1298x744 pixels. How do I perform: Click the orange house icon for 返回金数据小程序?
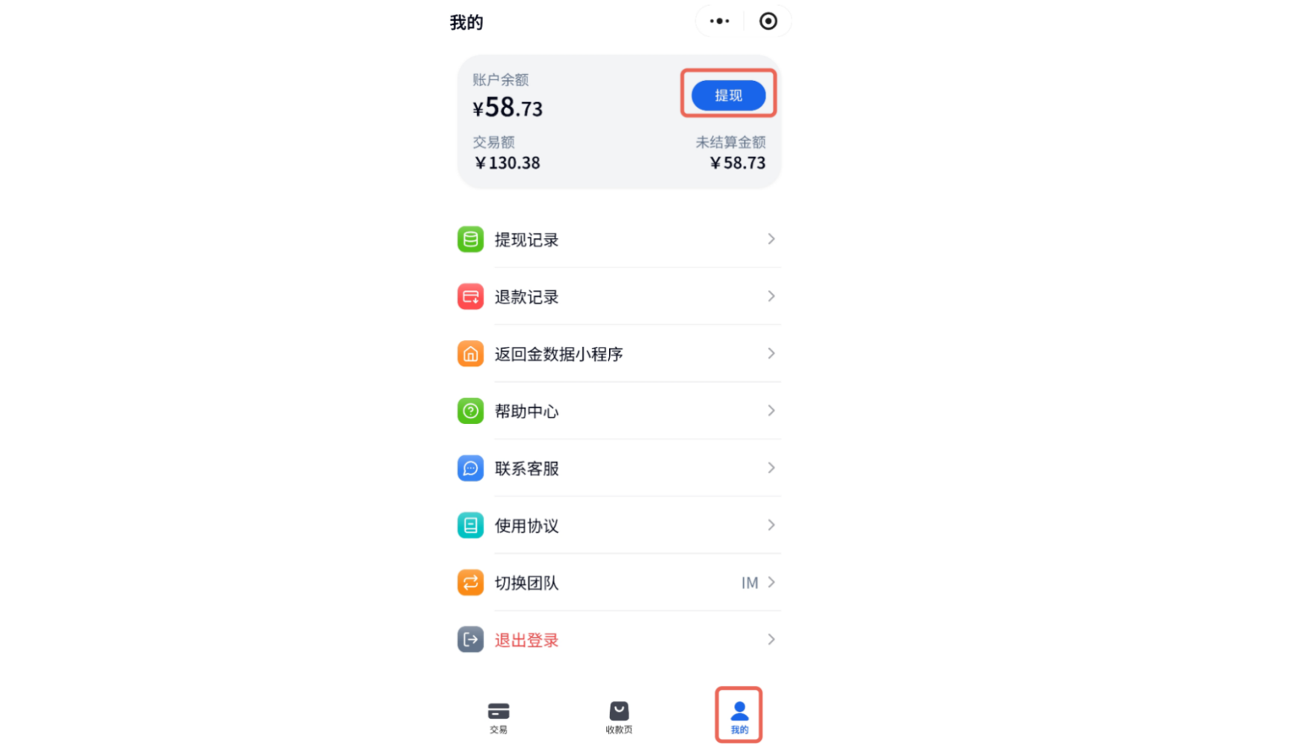(470, 354)
